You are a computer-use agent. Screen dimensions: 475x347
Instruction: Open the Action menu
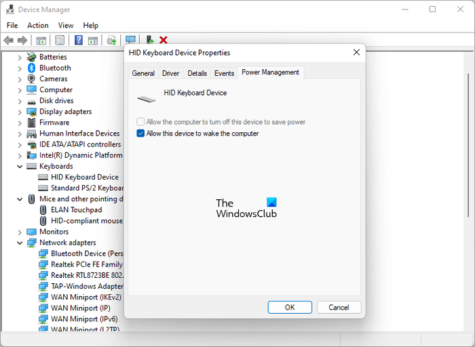tap(38, 25)
